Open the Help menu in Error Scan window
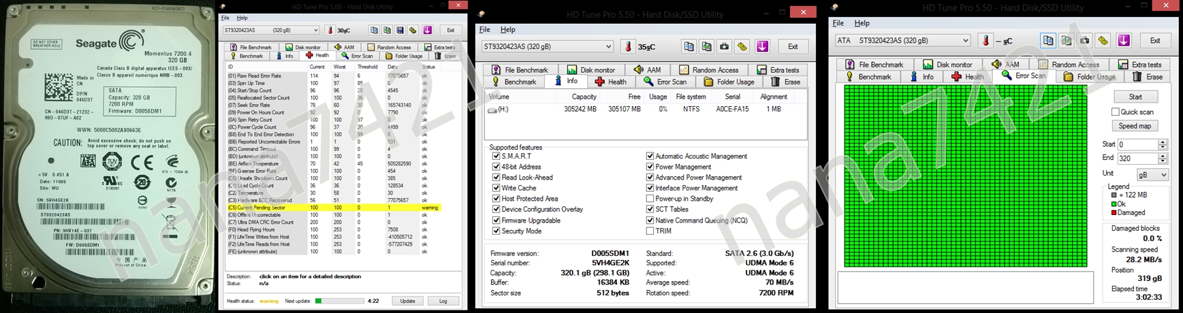 pos(862,23)
